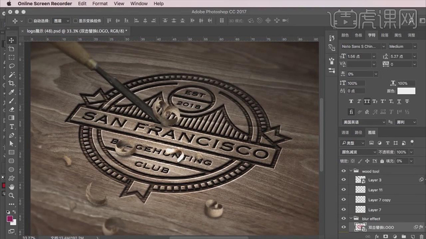
Task: Select the Pen tool
Action: coord(12,135)
